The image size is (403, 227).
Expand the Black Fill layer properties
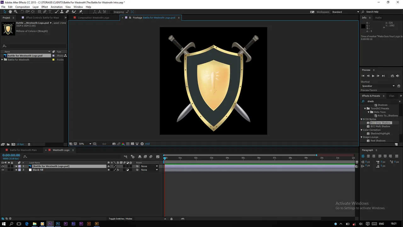pos(16,170)
